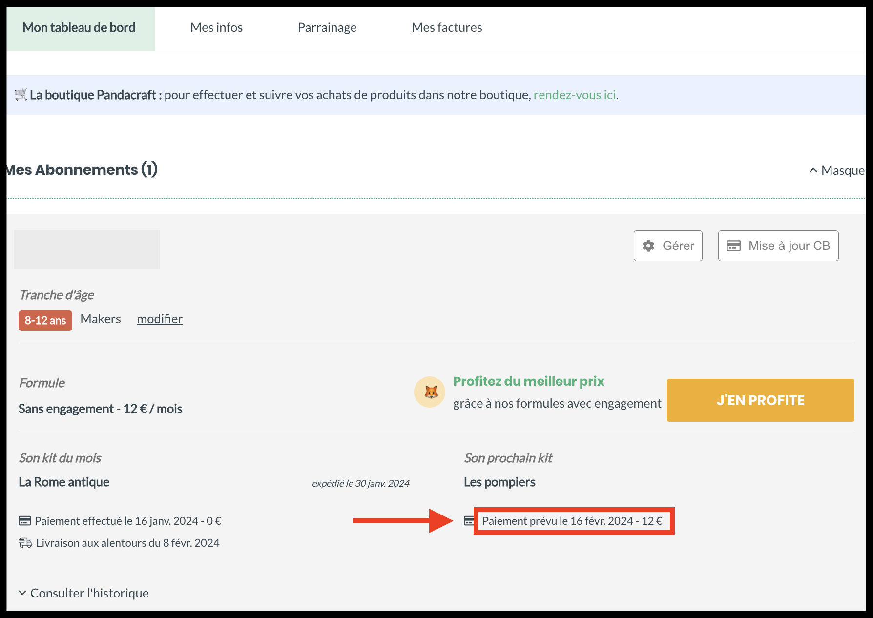Viewport: 873px width, 618px height.
Task: Click Livraison aux alentours du 8 févr. text
Action: (128, 543)
